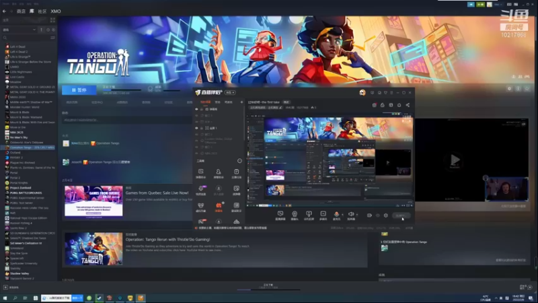Click the plus icon to add a game in Steam
Viewport: 538px width, 303px height.
tap(5, 288)
